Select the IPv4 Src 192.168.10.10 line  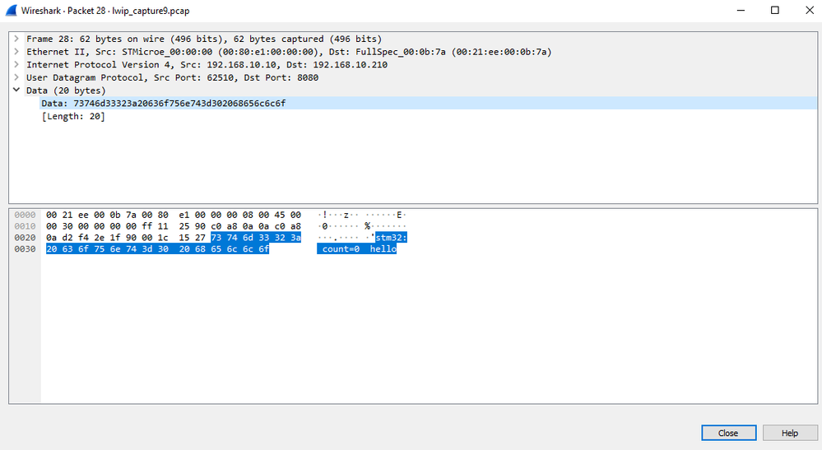pos(207,64)
